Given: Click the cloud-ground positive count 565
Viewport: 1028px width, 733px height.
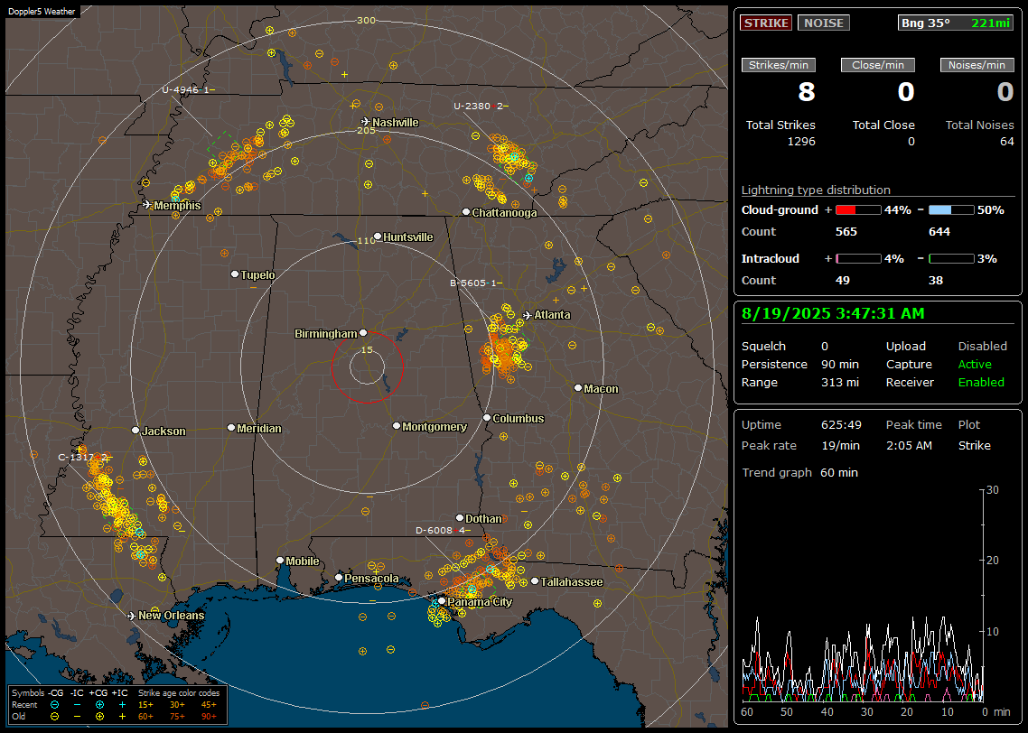Looking at the screenshot, I should [x=846, y=232].
